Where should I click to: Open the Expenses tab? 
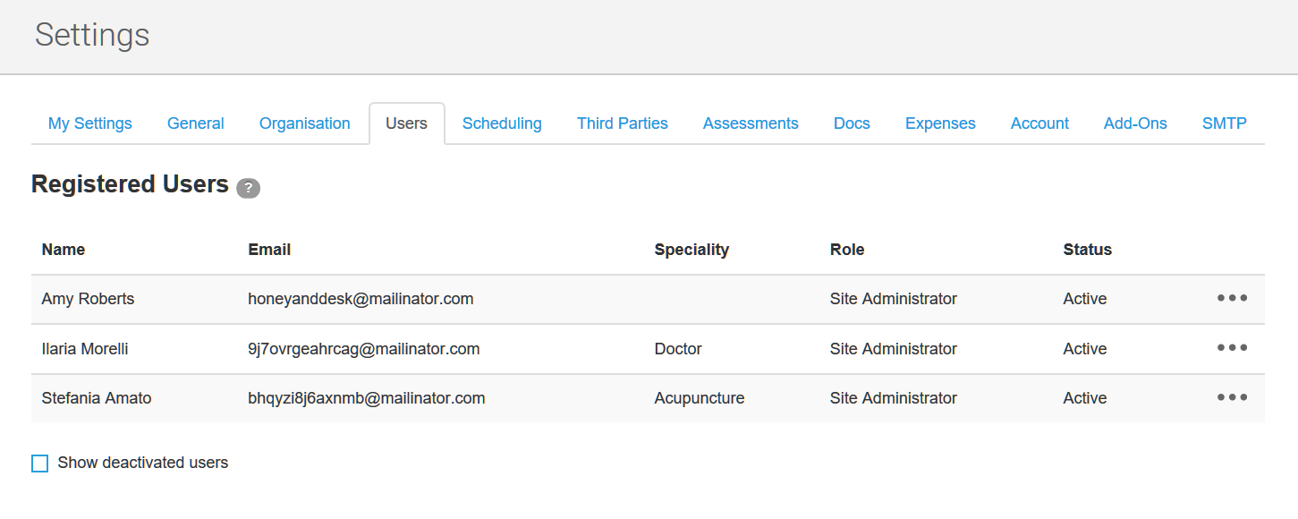(x=940, y=123)
